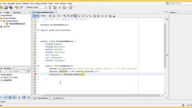Click the Debug Project icon
192x108 pixels.
[x=64, y=7]
